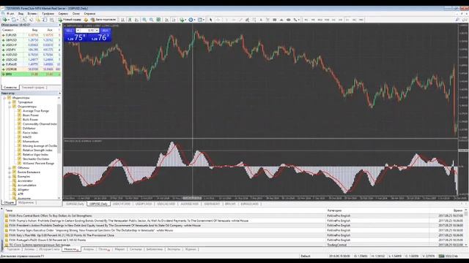Select the bar chart type icon
469x263 pixels.
(122, 20)
